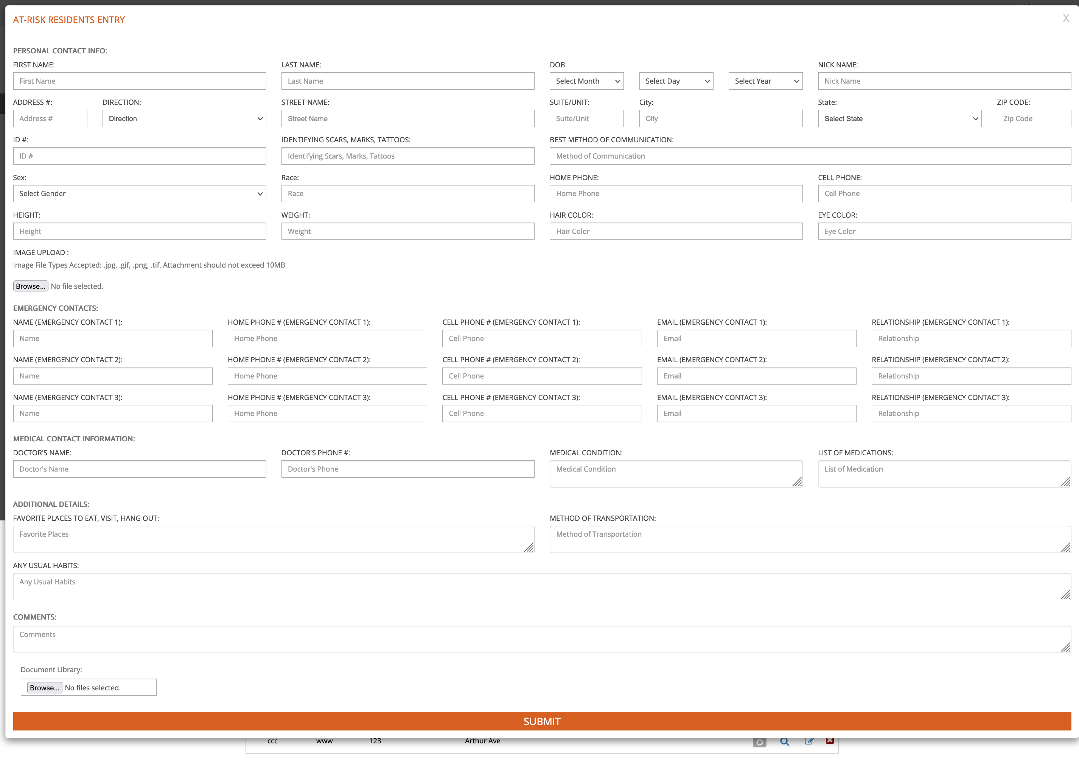Click the magnifier view icon in row
This screenshot has height=760, width=1079.
point(784,742)
